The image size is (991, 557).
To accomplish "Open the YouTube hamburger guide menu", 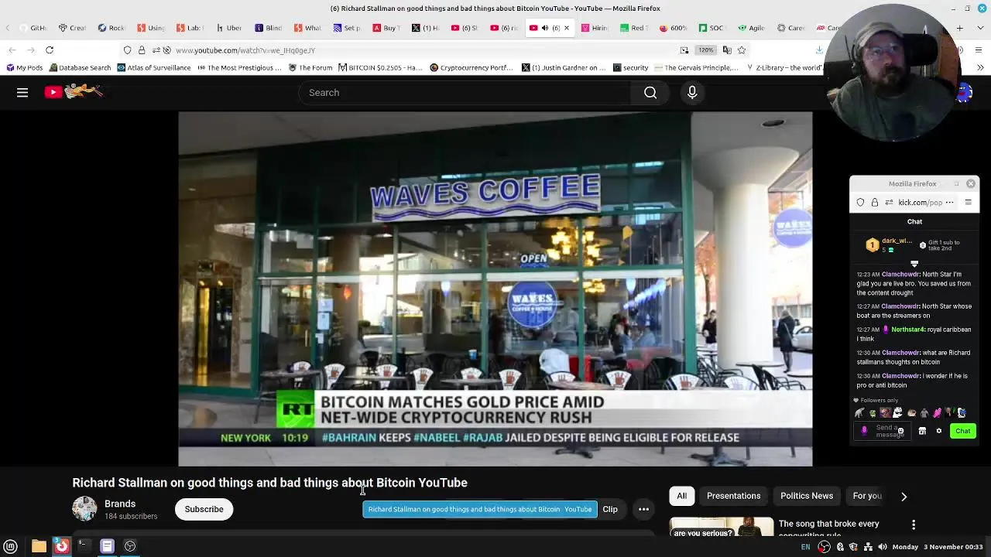I will coord(22,93).
